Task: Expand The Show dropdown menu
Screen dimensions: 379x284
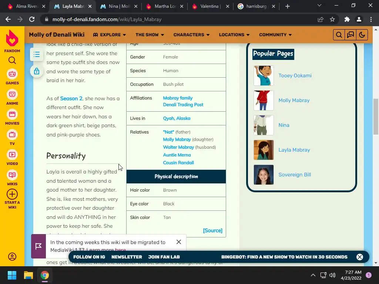Action: pos(150,35)
